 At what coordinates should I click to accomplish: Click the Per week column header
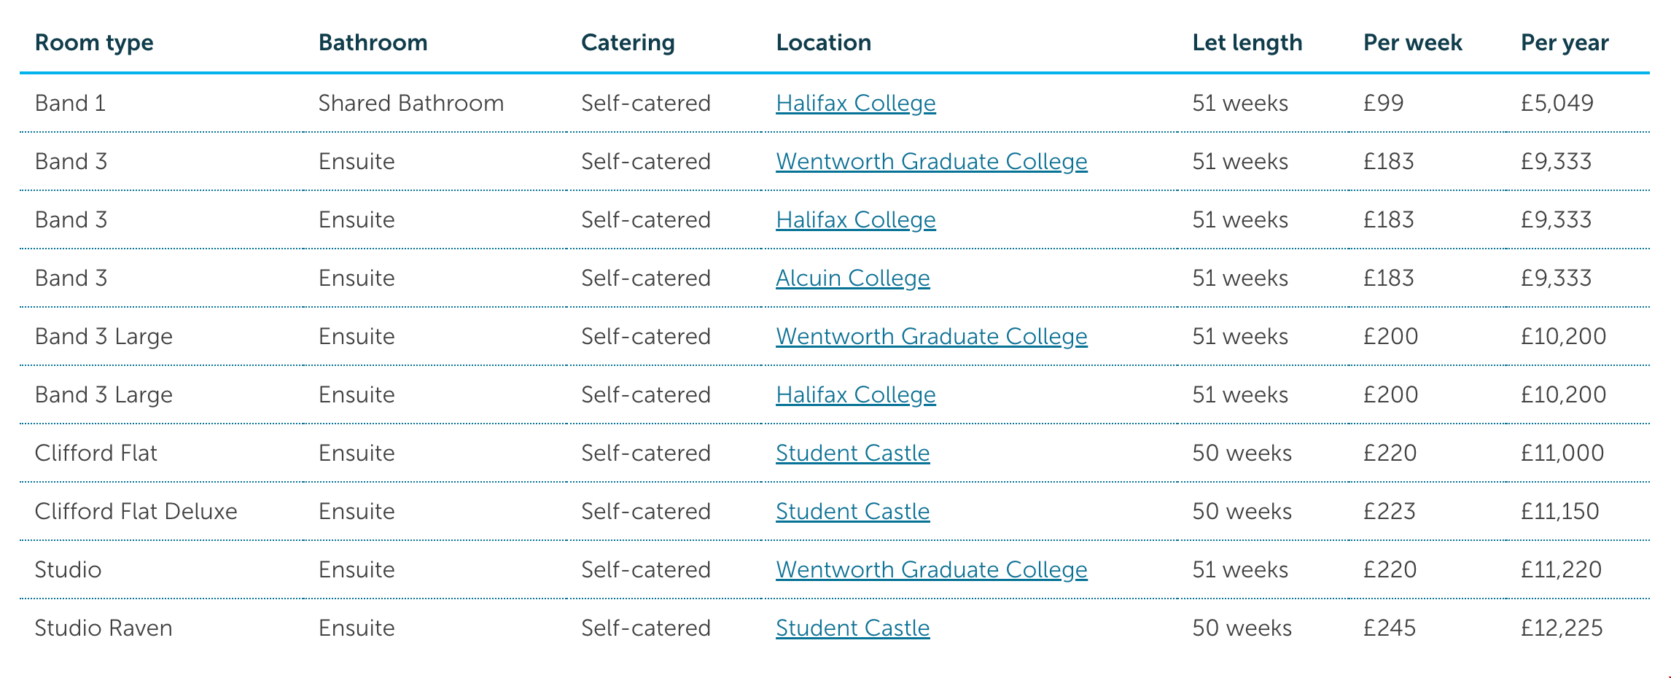pos(1412,42)
